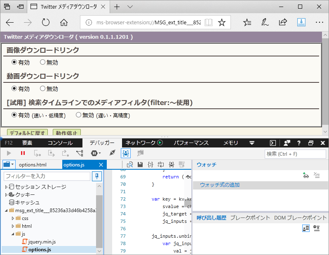Screen dimensions: 329x255
Task: Click the Twitter media downloader extension icon
Action: point(301,22)
